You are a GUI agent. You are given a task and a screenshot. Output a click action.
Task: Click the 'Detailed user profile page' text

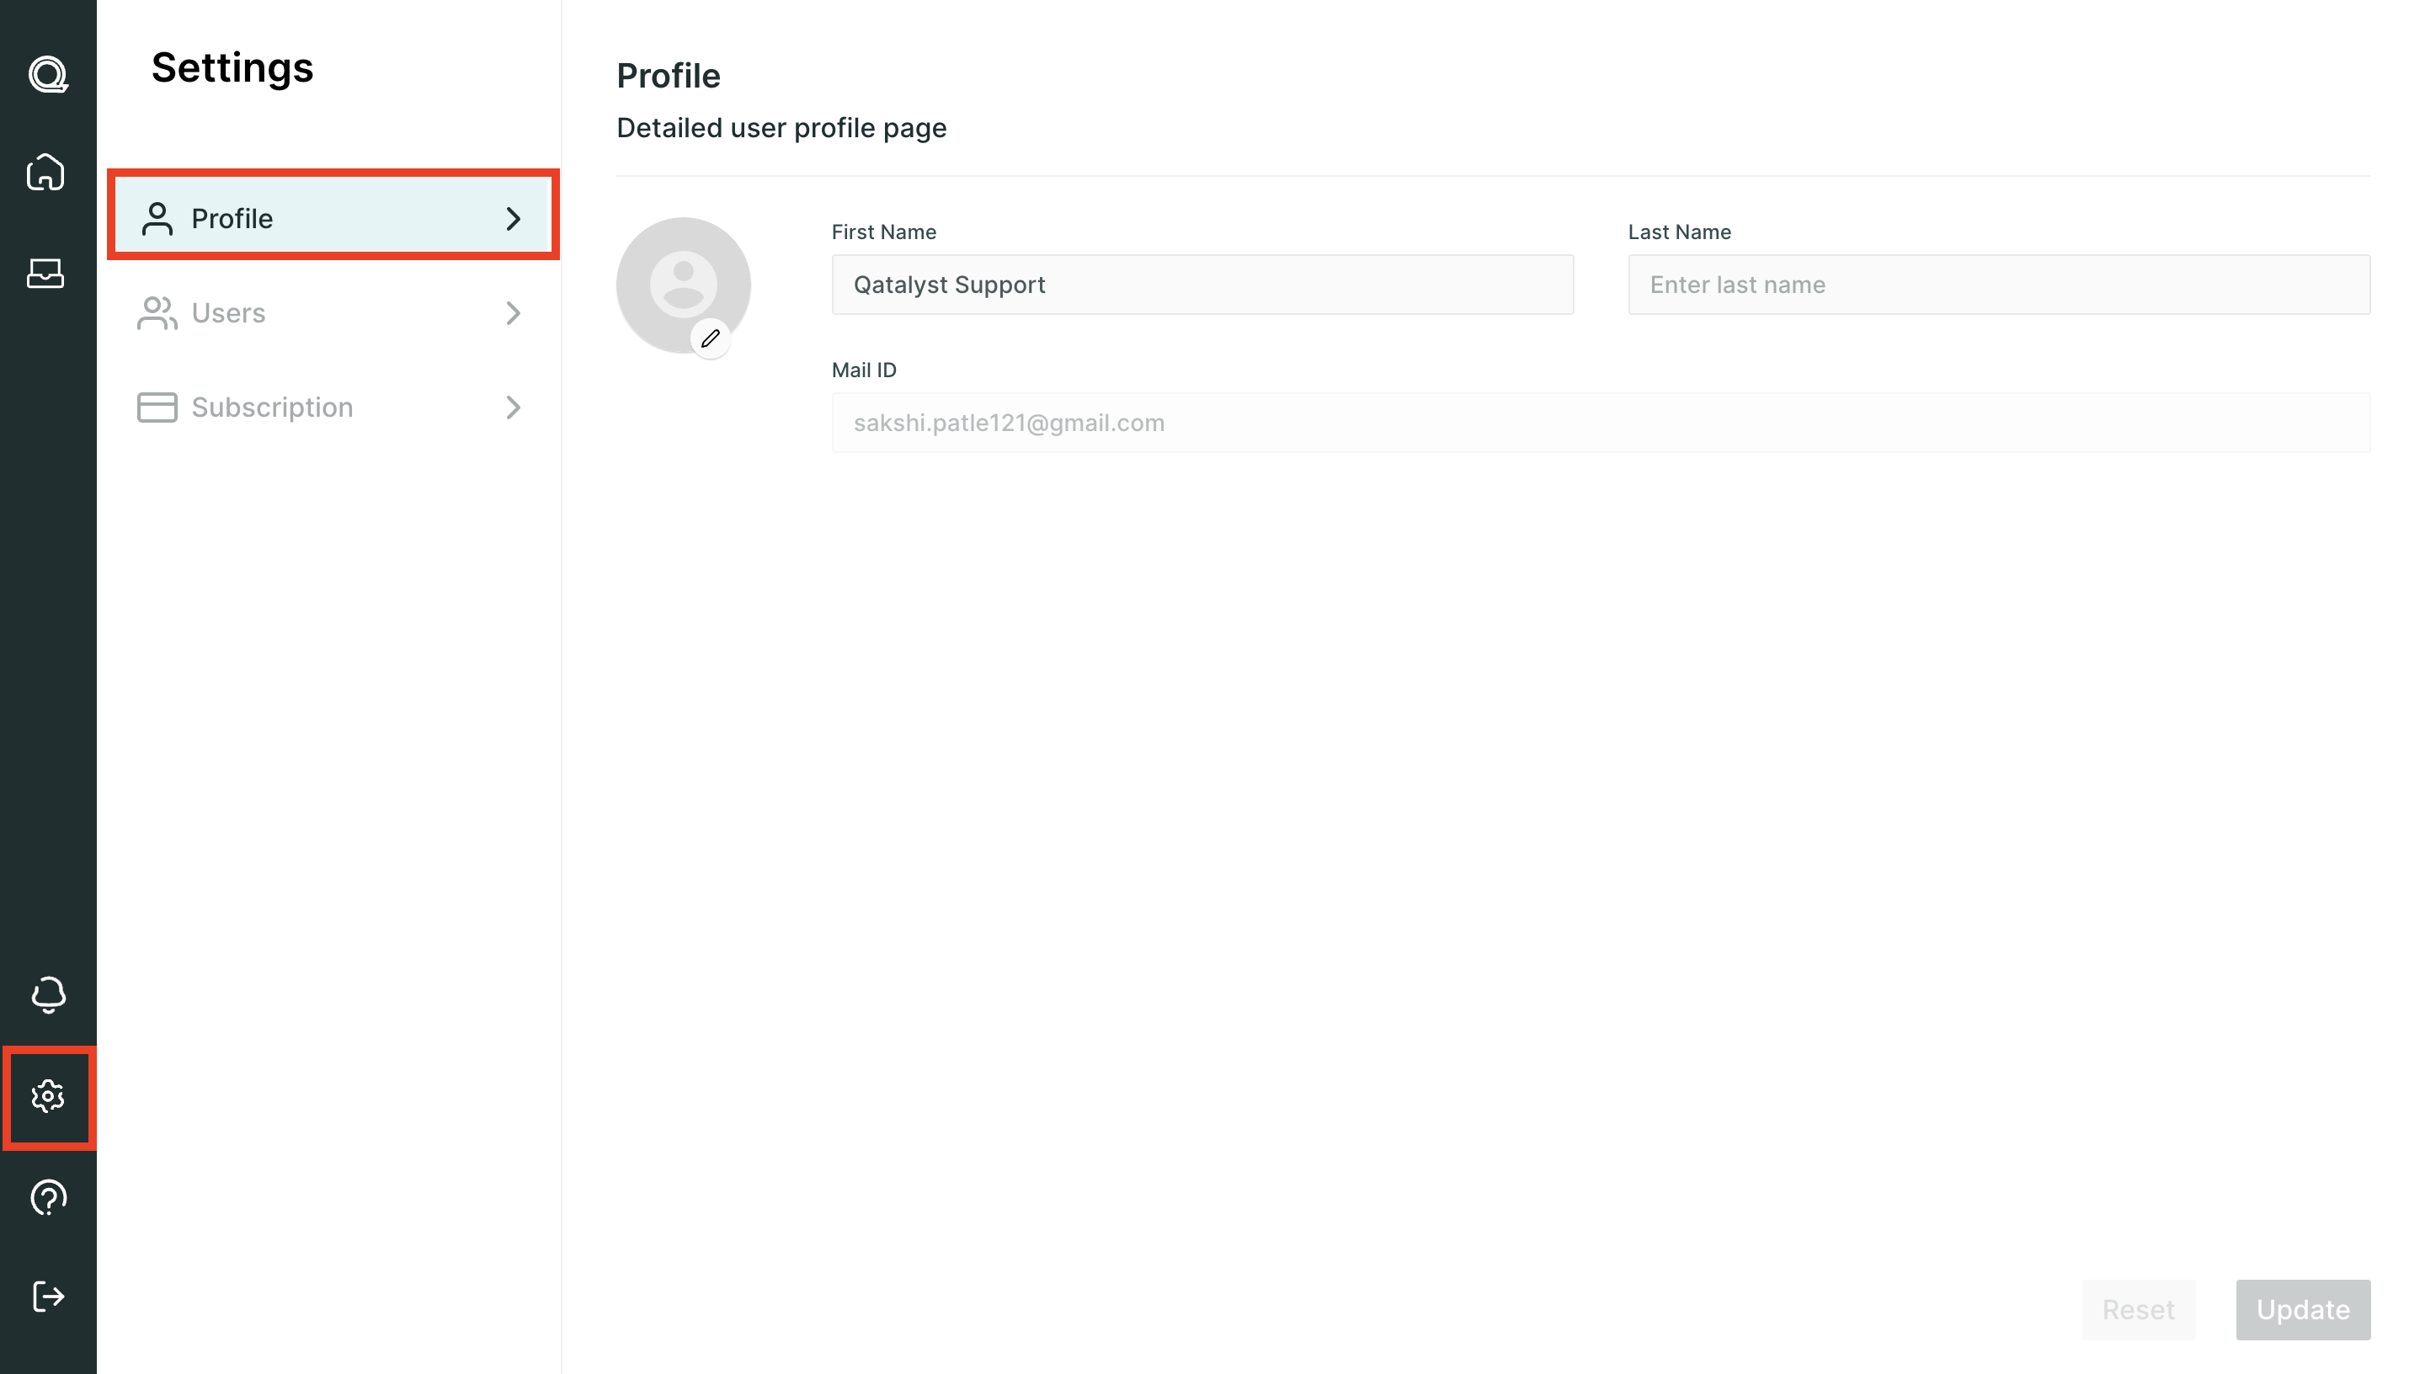[781, 128]
